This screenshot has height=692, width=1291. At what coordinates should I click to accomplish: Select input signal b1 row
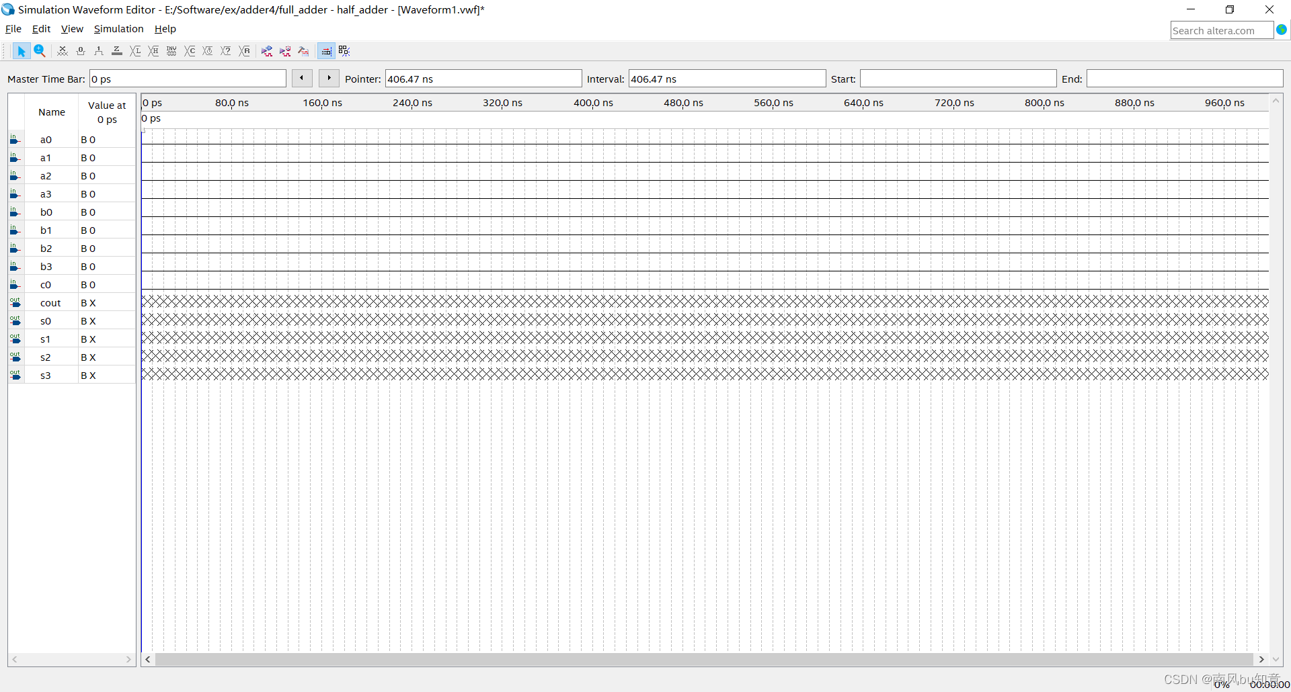pyautogui.click(x=72, y=230)
